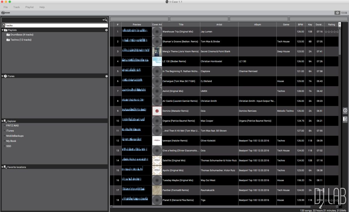This screenshot has width=349, height=212.
Task: Click the DrumBass playlist folder icon
Action: coord(8,35)
